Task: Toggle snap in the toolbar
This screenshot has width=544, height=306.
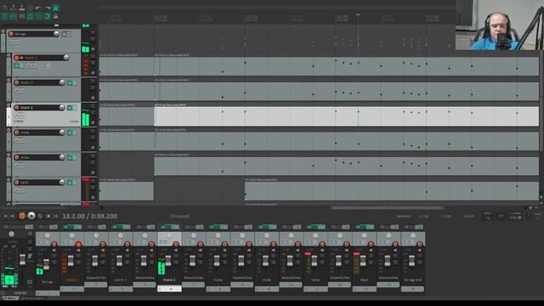Action: [48, 16]
